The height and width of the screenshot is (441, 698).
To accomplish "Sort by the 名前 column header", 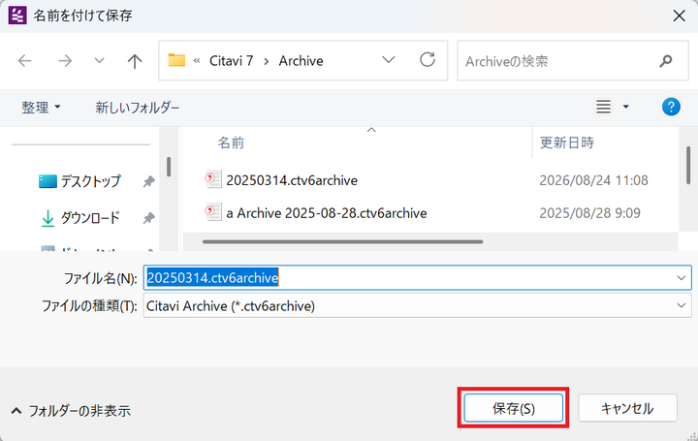I will coord(231,142).
